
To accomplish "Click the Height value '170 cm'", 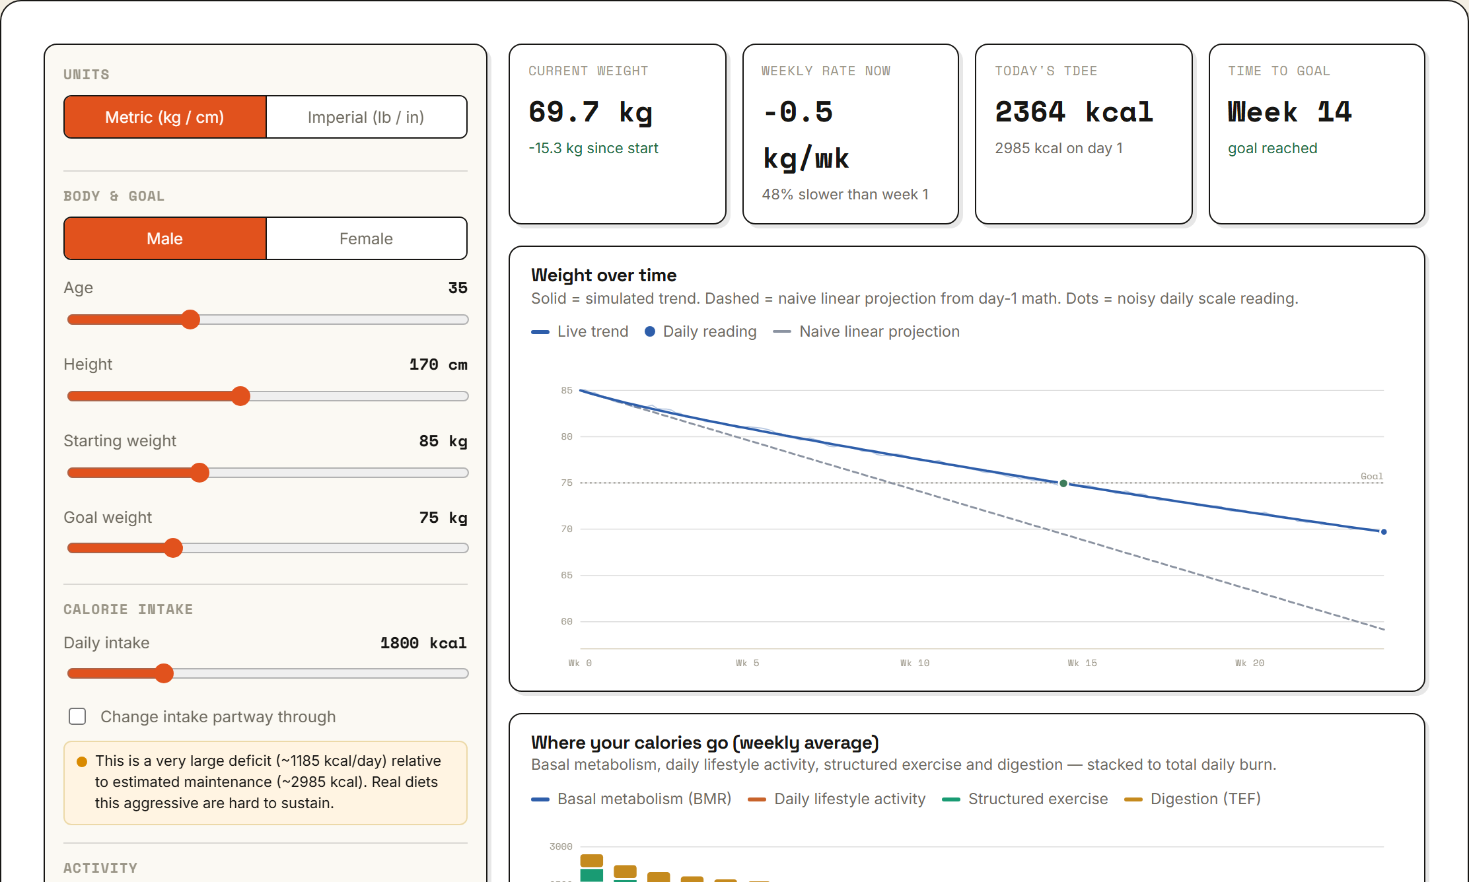I will (438, 364).
